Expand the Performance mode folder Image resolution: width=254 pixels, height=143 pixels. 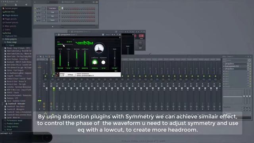click(x=13, y=120)
